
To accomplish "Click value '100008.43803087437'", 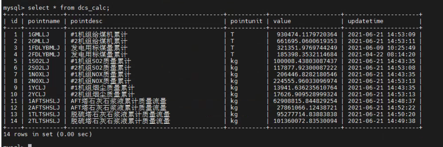I will (x=305, y=61).
